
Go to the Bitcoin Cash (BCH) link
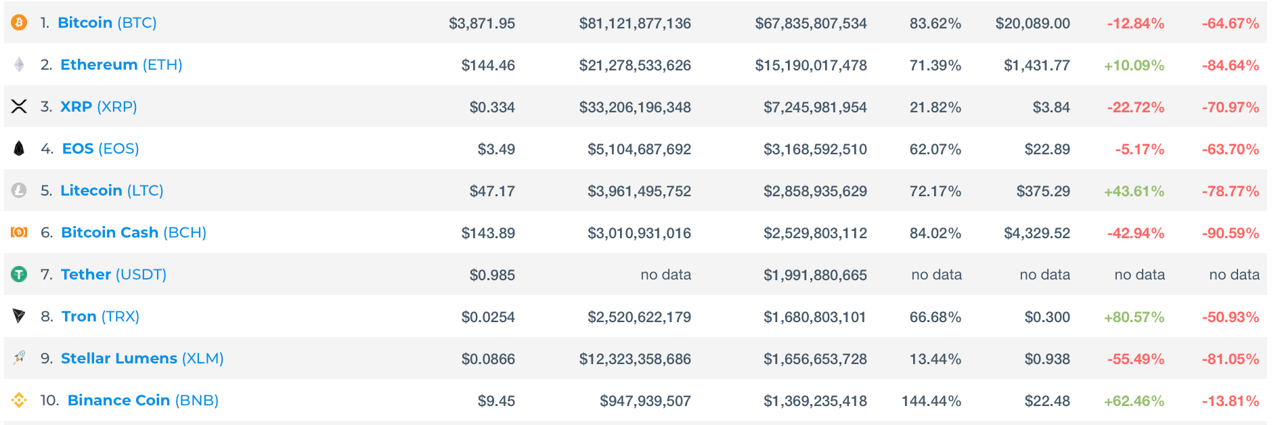pos(133,233)
